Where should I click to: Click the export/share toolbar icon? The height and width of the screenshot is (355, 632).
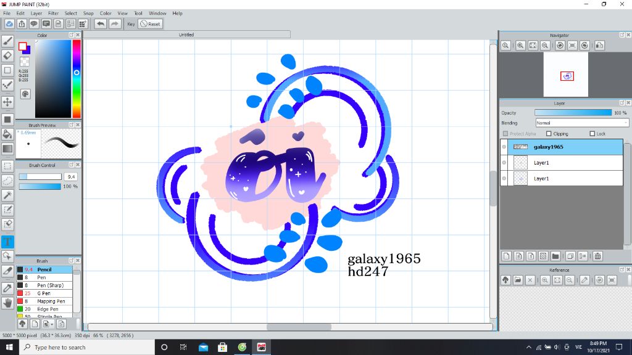22,24
